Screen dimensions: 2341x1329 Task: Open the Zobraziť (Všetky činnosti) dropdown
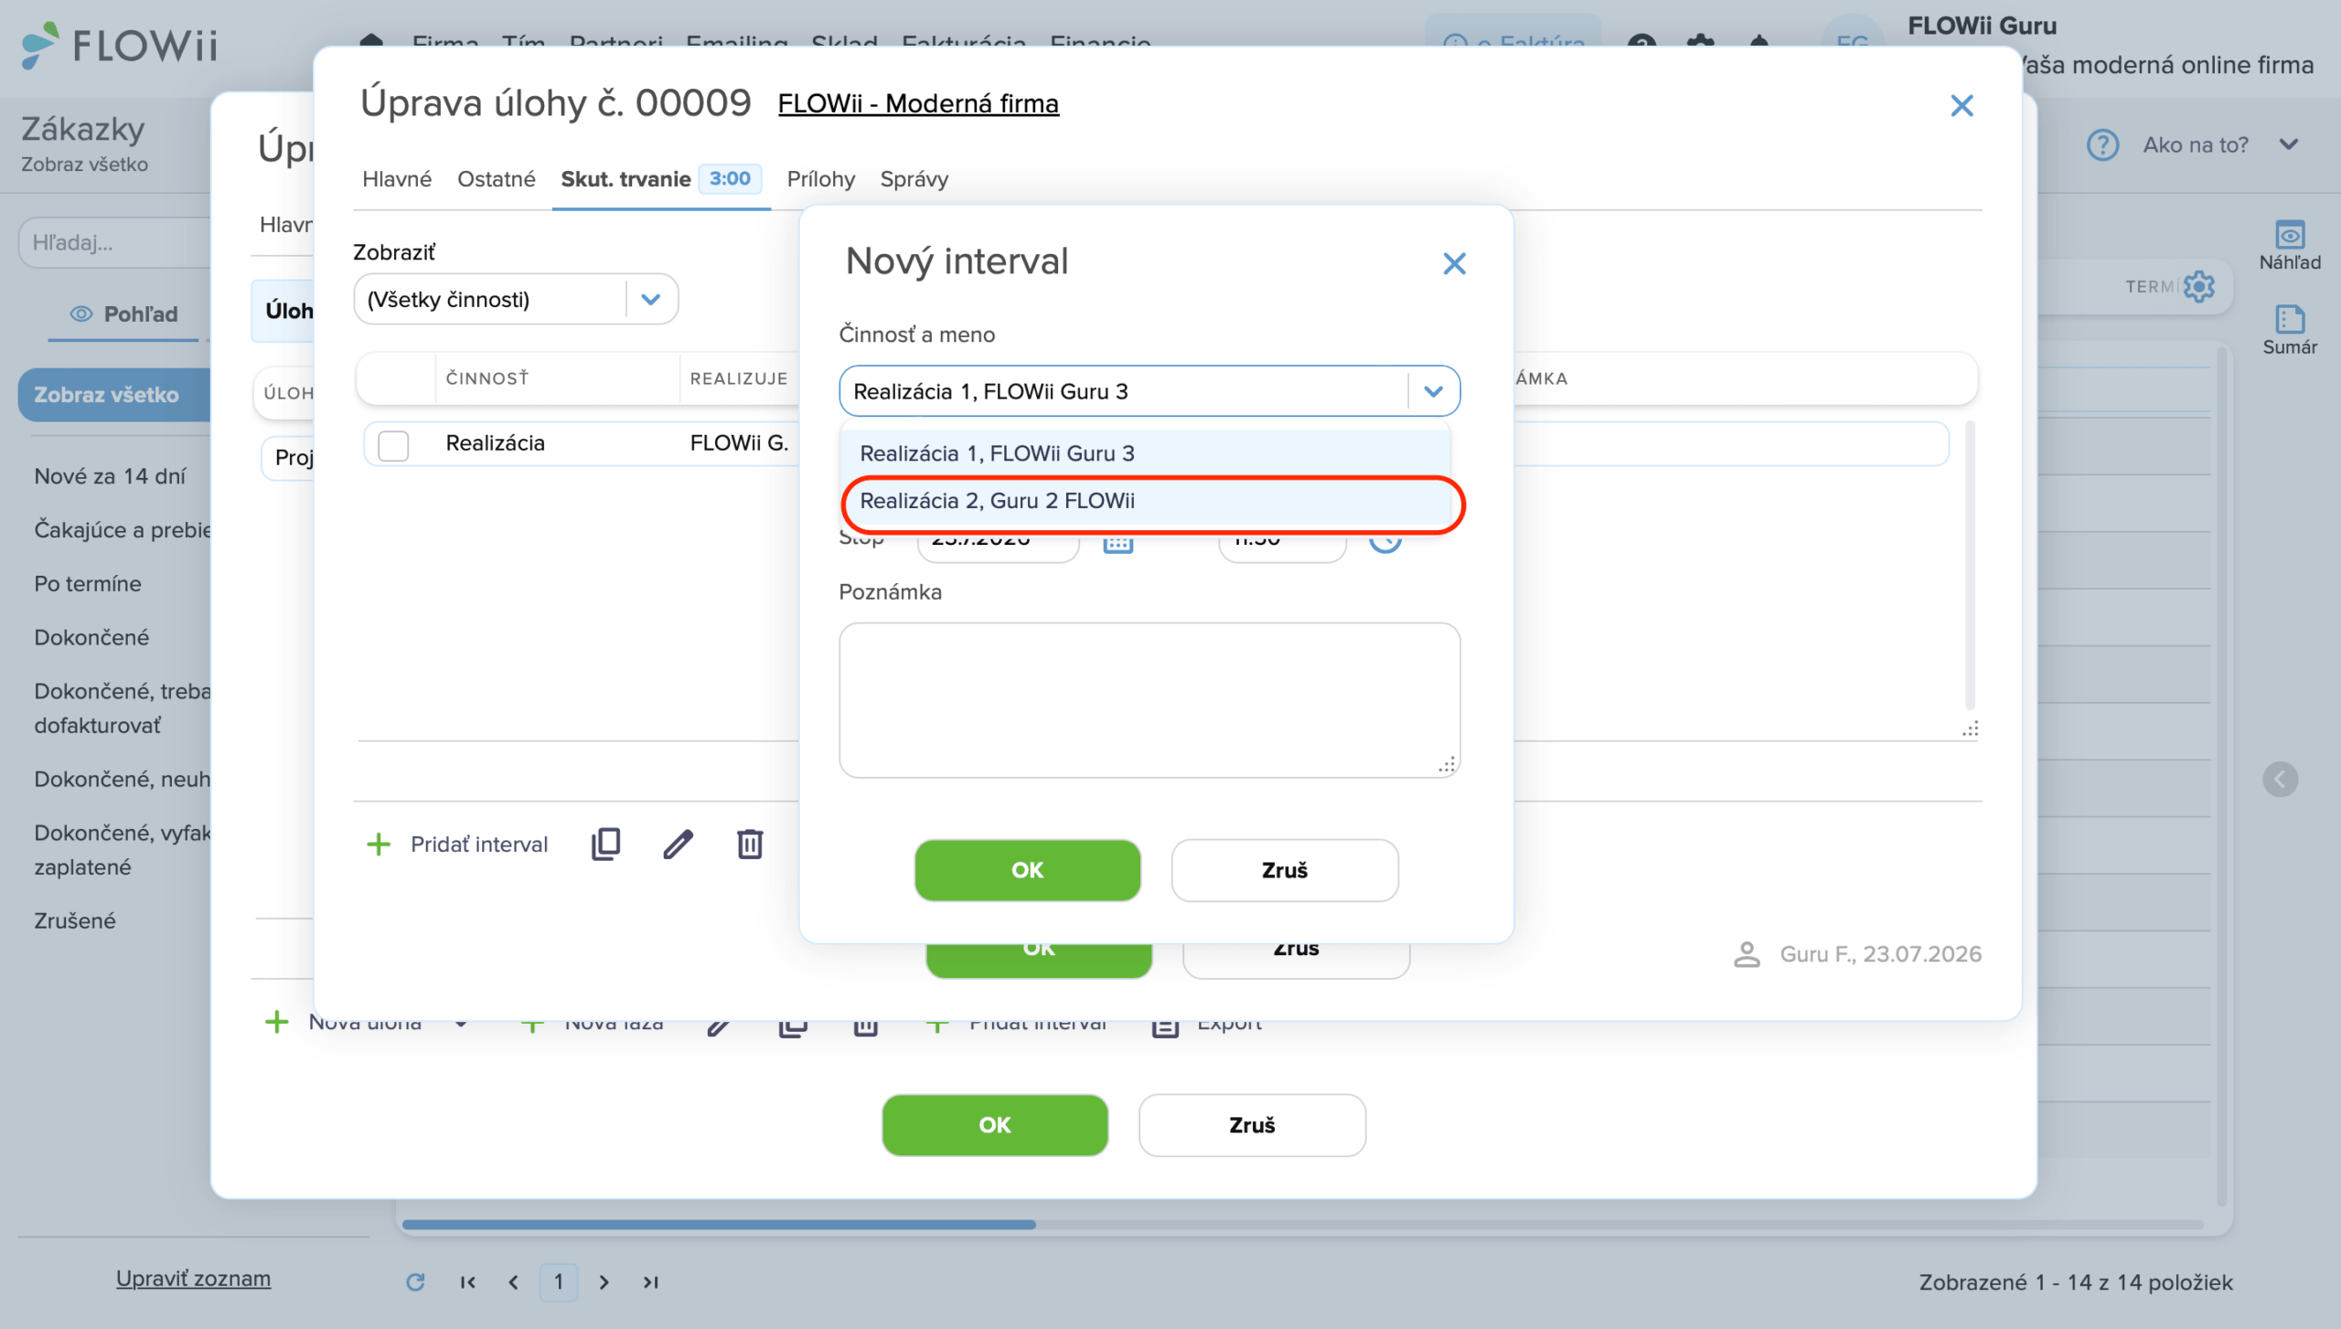coord(516,299)
